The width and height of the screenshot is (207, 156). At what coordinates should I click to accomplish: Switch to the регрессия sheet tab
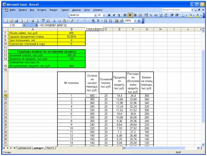(x=25, y=148)
